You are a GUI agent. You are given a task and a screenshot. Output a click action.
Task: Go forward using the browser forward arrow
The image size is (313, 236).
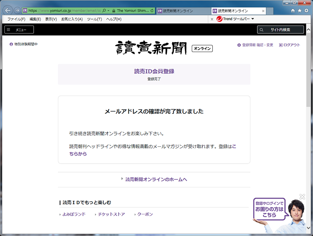(x=17, y=11)
